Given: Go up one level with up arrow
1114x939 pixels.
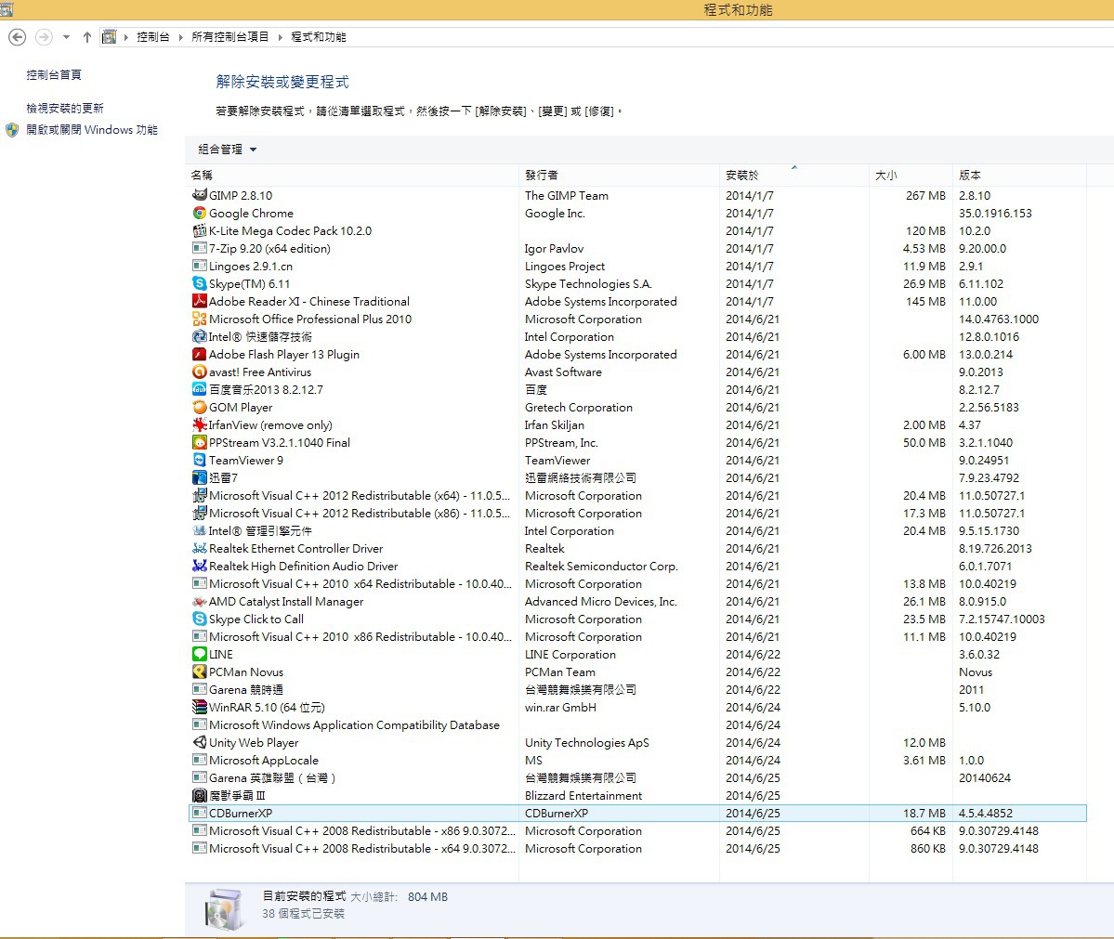Looking at the screenshot, I should click(86, 37).
